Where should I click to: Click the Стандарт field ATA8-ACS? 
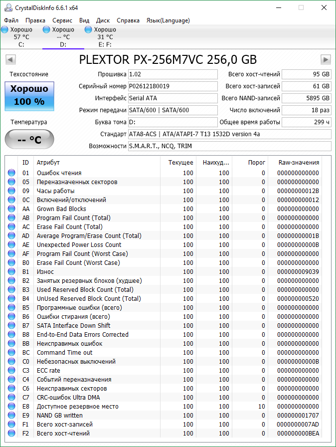pos(230,134)
